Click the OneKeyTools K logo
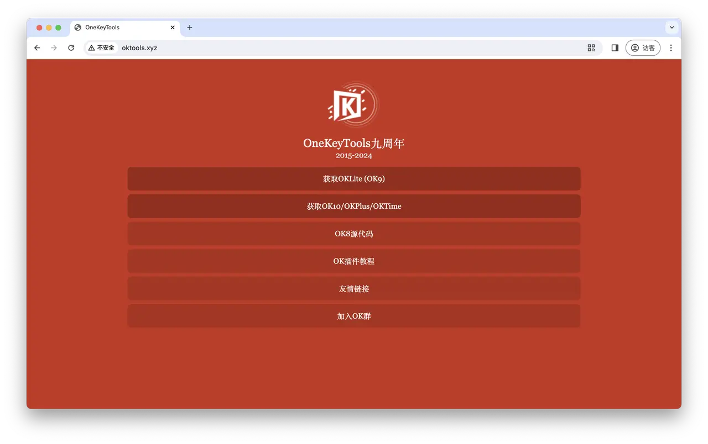This screenshot has height=444, width=708. point(353,105)
